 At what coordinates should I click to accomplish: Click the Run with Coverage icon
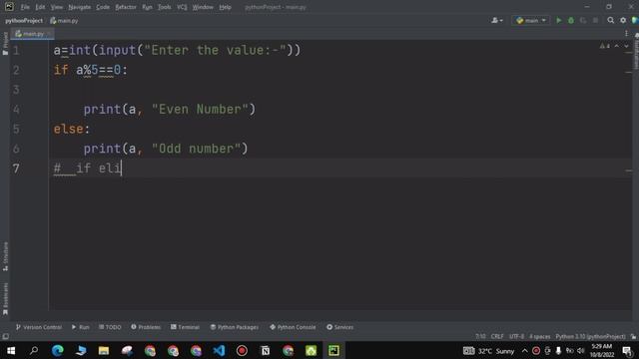583,20
